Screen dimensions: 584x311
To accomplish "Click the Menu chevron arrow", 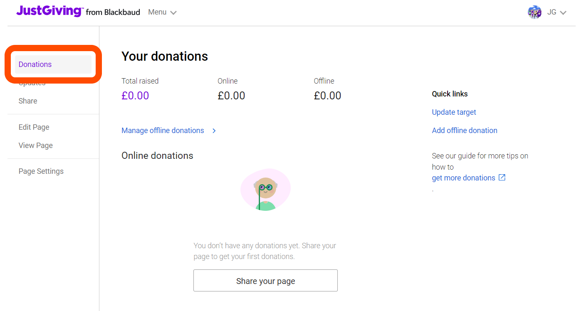I will (173, 12).
